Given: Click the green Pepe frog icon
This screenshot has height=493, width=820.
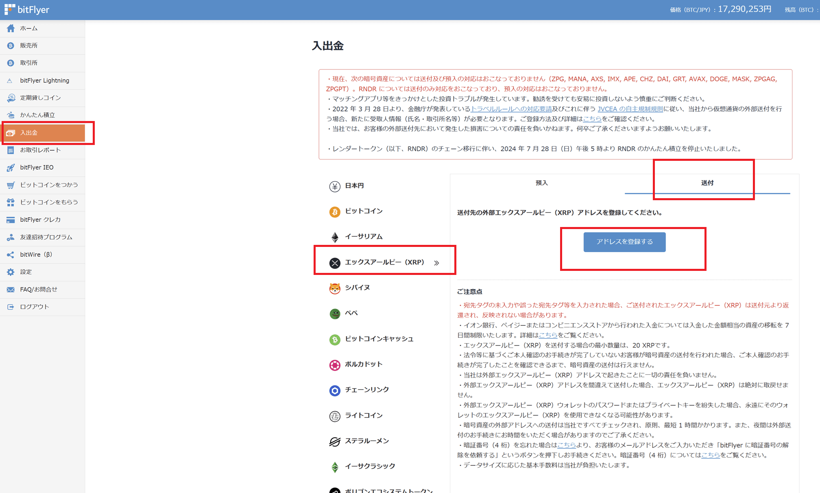Looking at the screenshot, I should [x=335, y=314].
